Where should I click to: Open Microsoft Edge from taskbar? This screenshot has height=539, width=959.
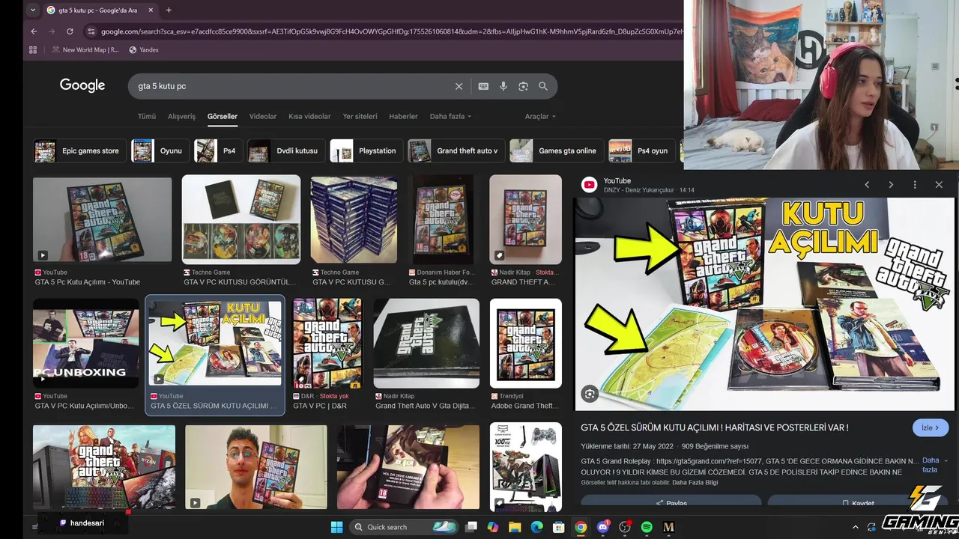(536, 527)
